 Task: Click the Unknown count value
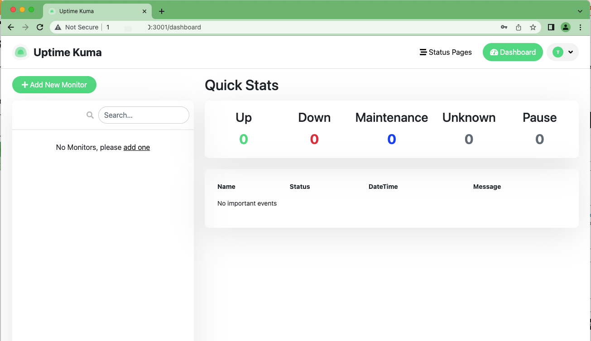[x=469, y=139]
